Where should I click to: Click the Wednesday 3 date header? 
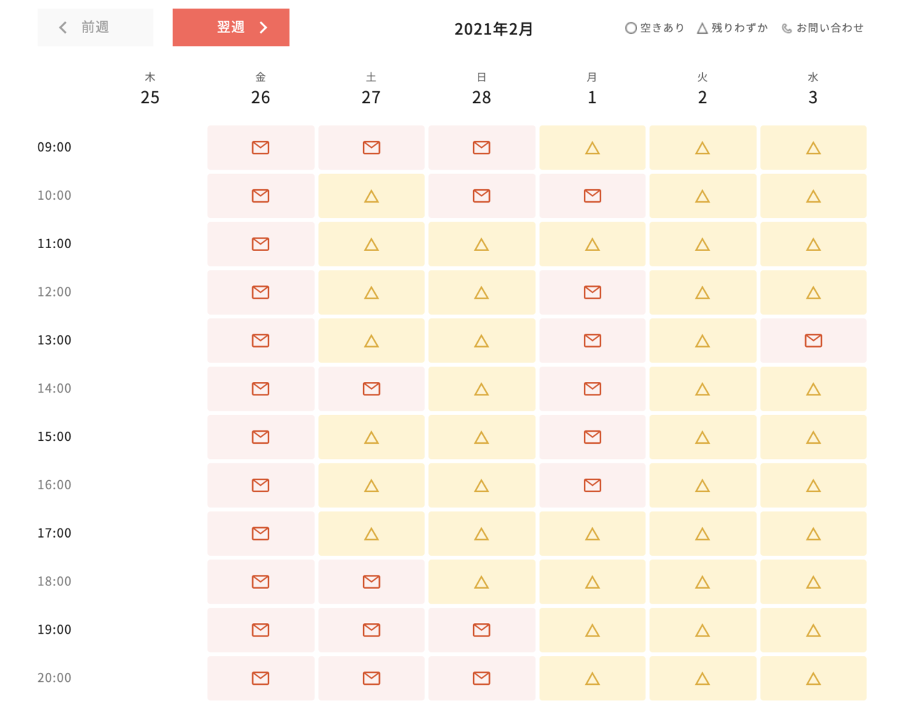tap(813, 89)
